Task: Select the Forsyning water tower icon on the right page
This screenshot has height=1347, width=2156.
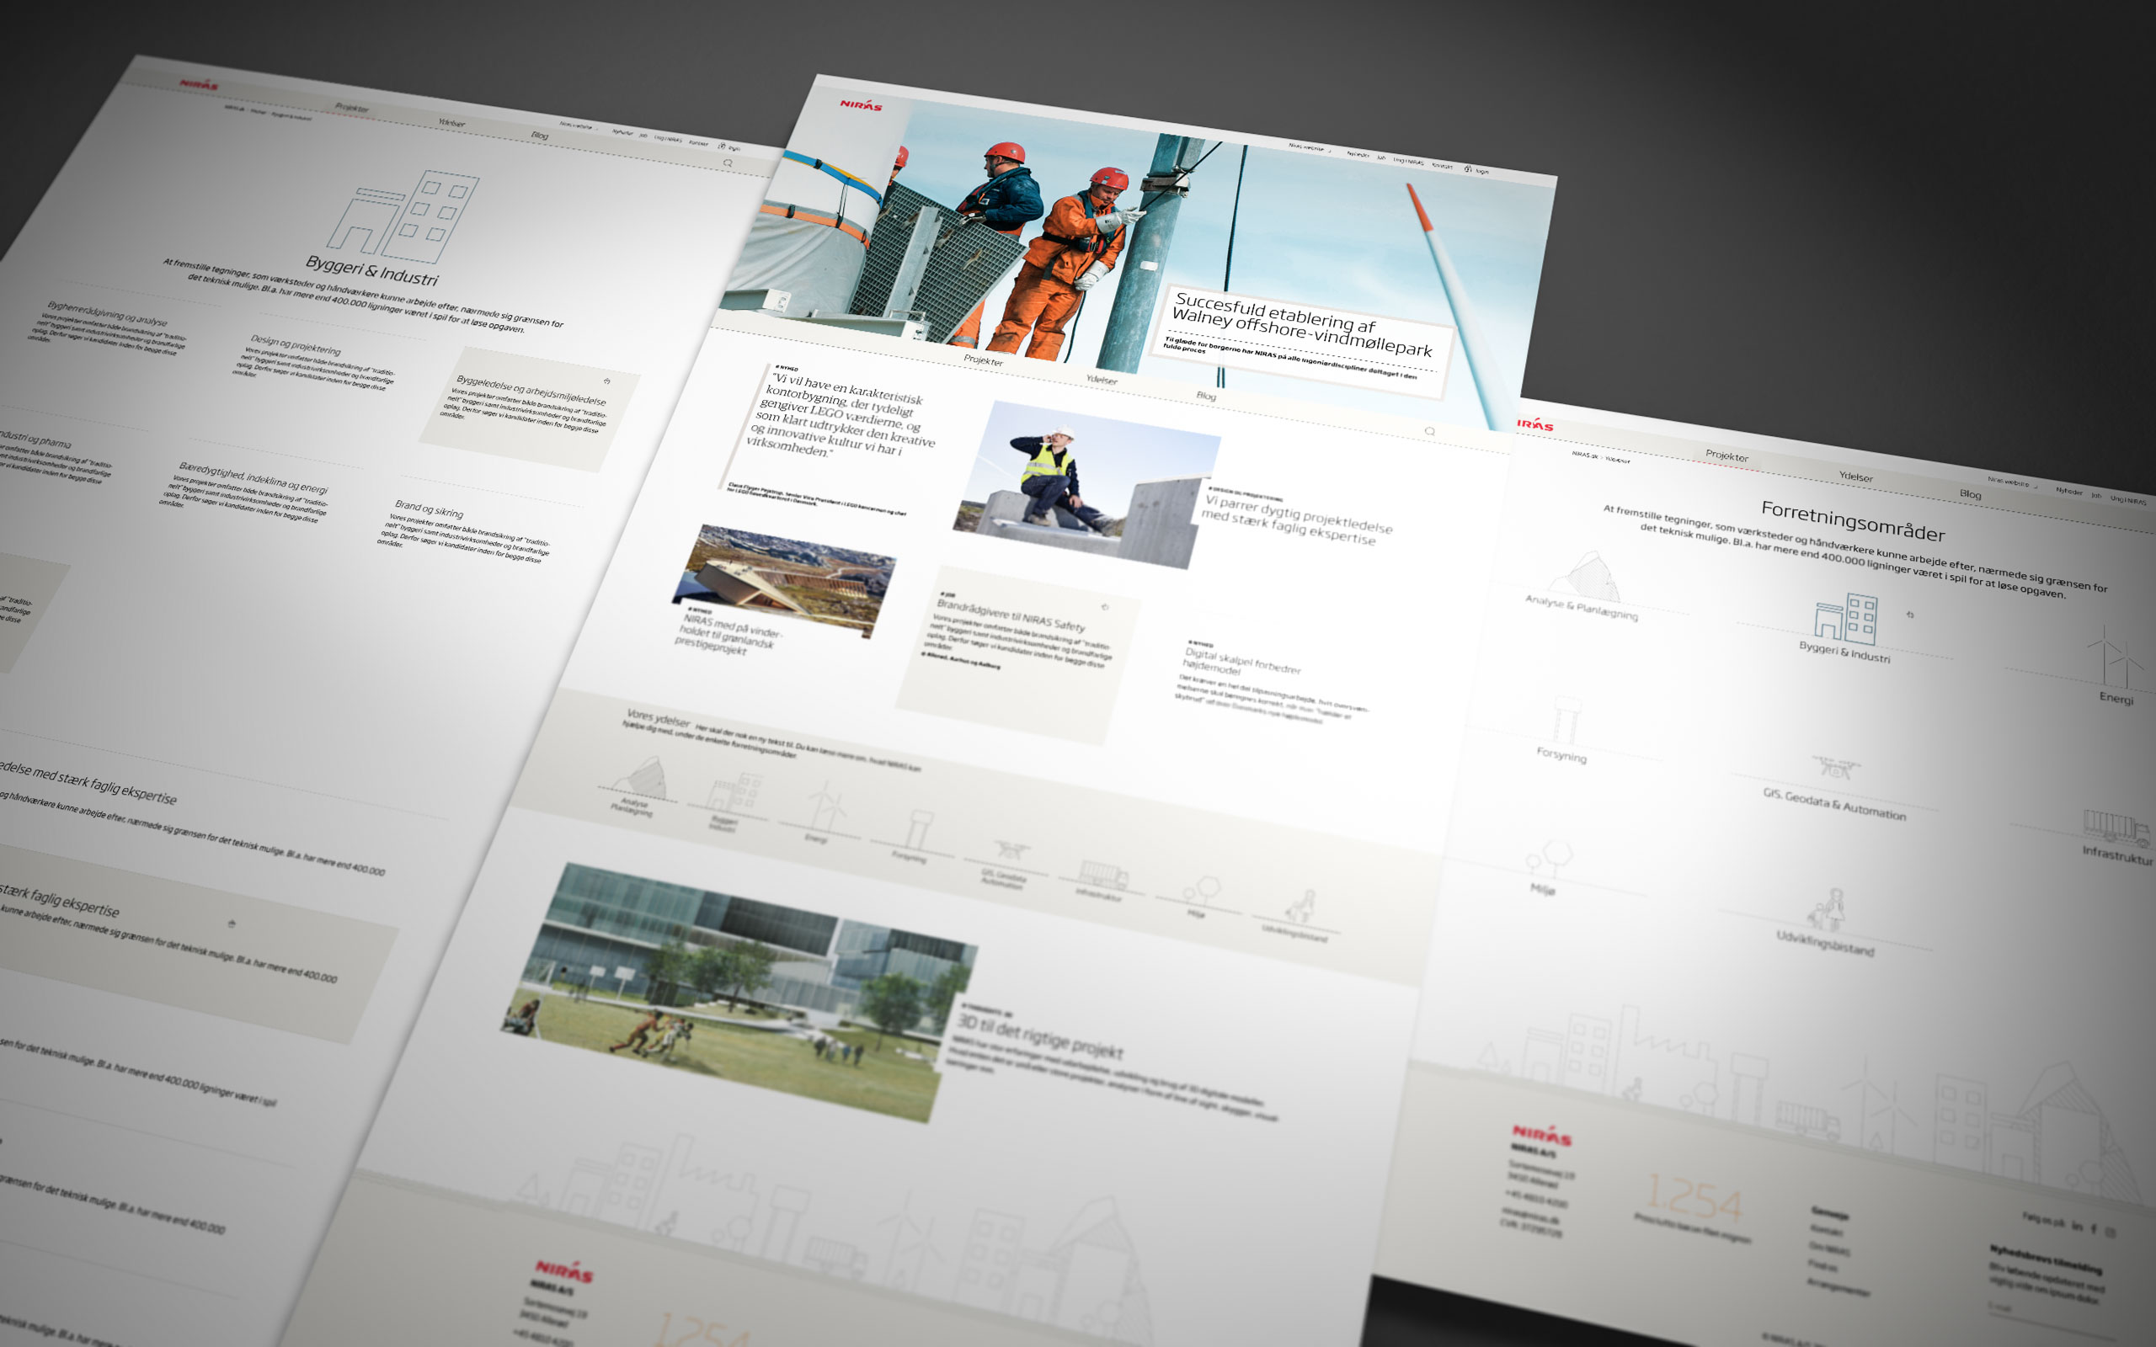Action: pyautogui.click(x=1566, y=720)
